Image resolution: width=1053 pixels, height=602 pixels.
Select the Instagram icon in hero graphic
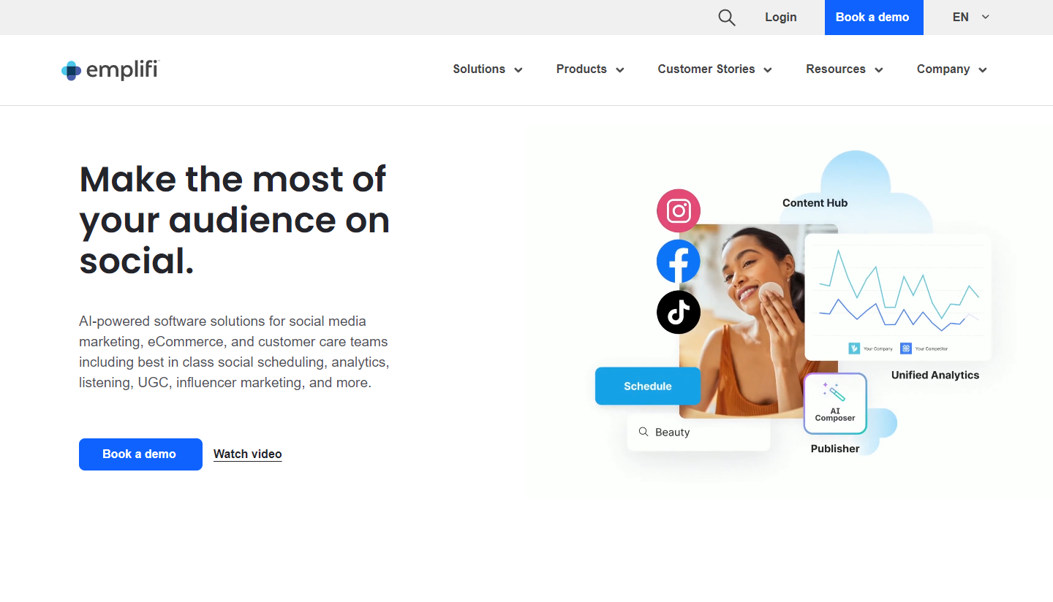[679, 211]
